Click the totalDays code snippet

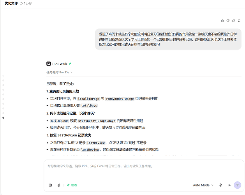click(x=89, y=106)
